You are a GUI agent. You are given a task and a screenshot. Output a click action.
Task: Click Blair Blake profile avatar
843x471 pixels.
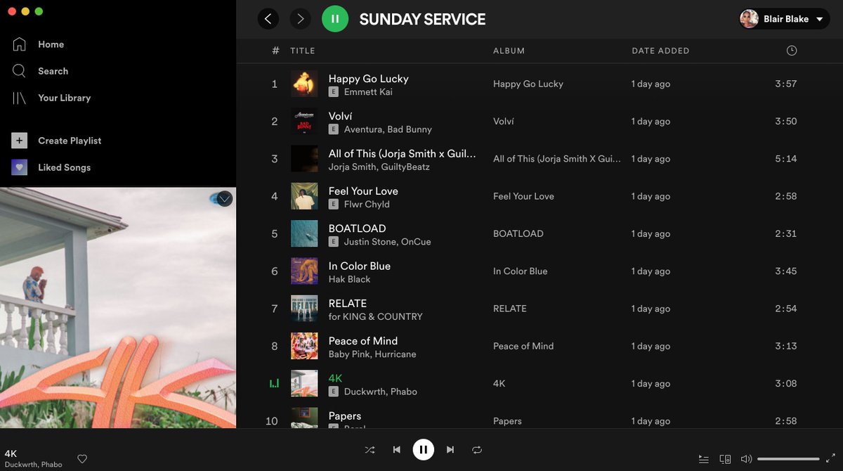pos(750,19)
